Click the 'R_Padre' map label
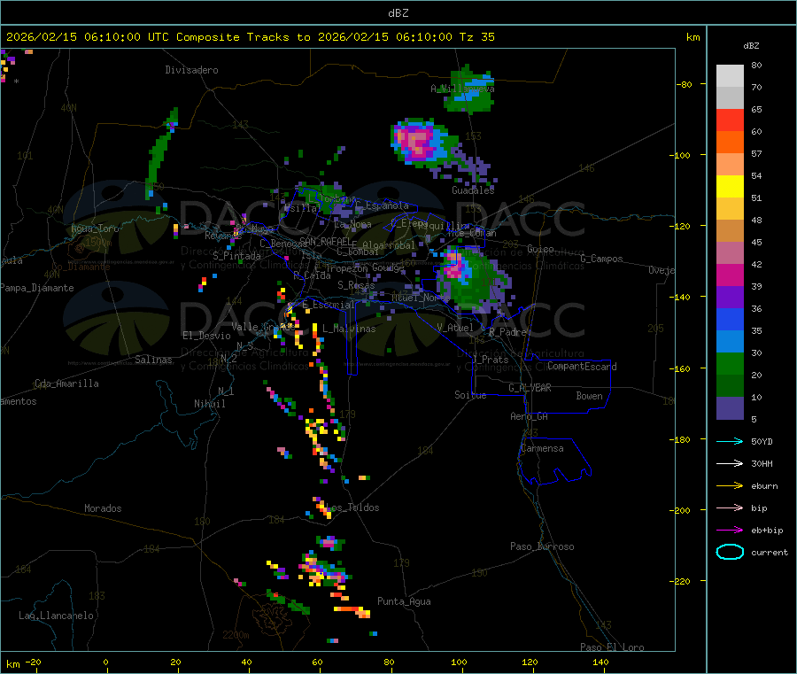The image size is (797, 674). click(x=507, y=332)
